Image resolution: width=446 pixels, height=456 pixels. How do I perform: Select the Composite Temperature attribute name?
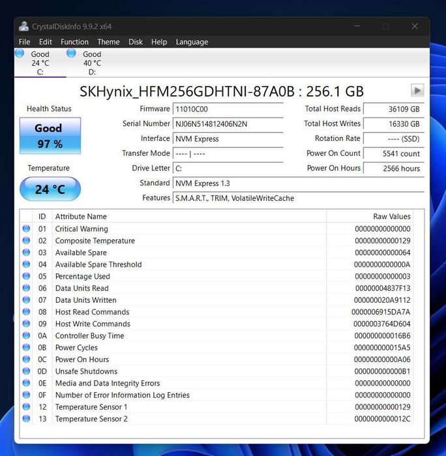pyautogui.click(x=95, y=241)
